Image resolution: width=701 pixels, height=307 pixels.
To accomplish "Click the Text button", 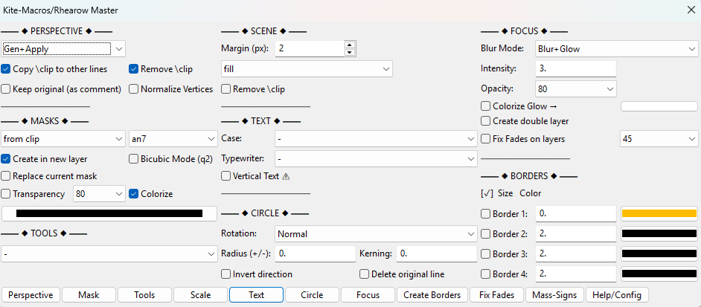I will coord(256,295).
